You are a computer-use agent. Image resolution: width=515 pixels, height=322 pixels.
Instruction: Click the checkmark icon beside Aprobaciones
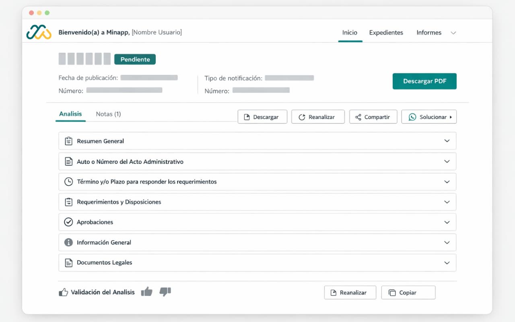pos(68,222)
